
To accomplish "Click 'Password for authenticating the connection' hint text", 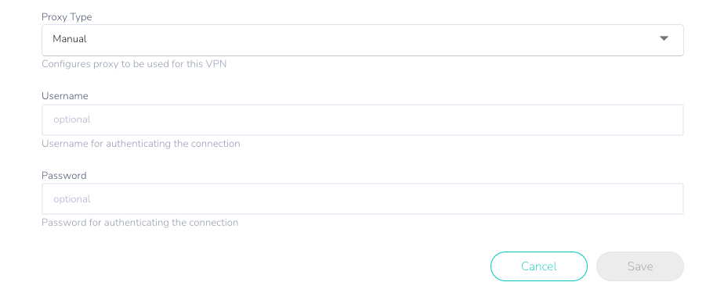I will coord(140,223).
